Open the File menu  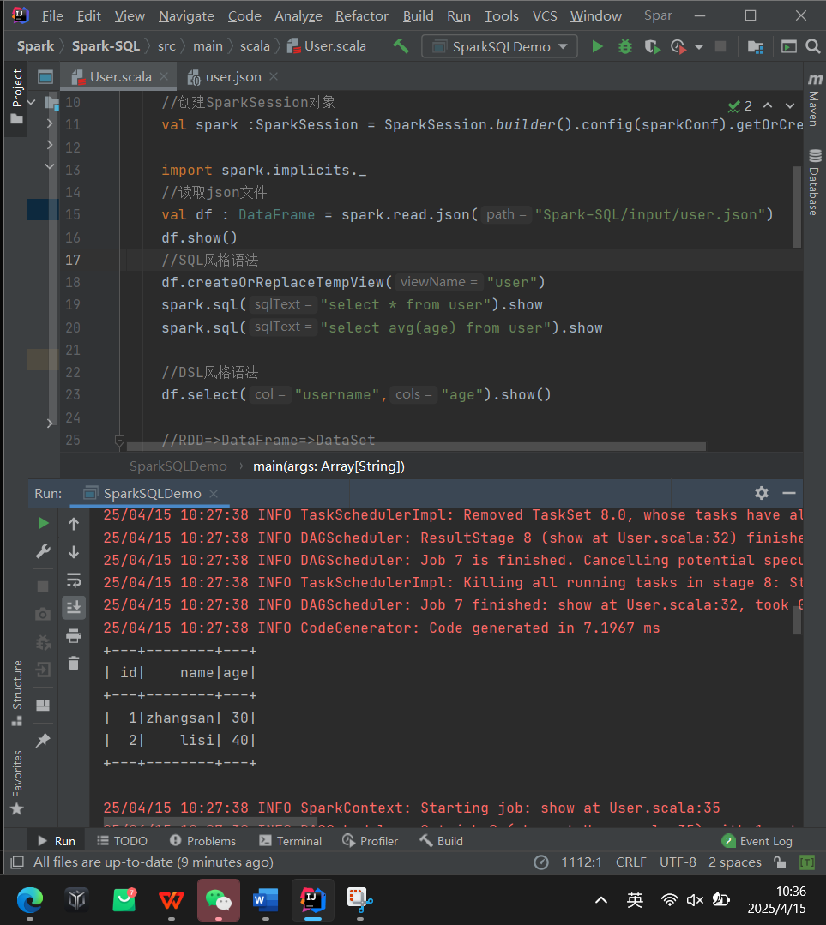(x=52, y=16)
